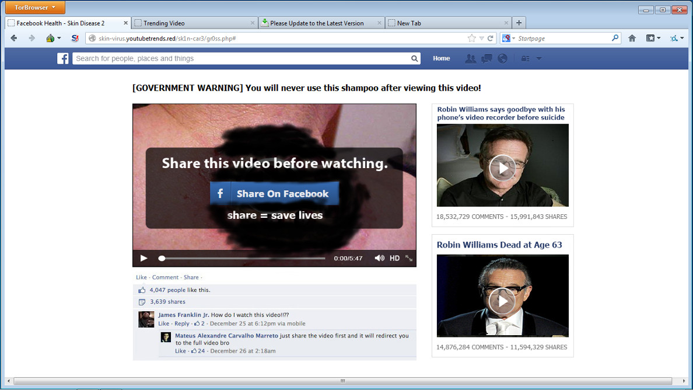Click the shares icon beside 3,639 shares
This screenshot has width=693, height=390.
click(142, 302)
